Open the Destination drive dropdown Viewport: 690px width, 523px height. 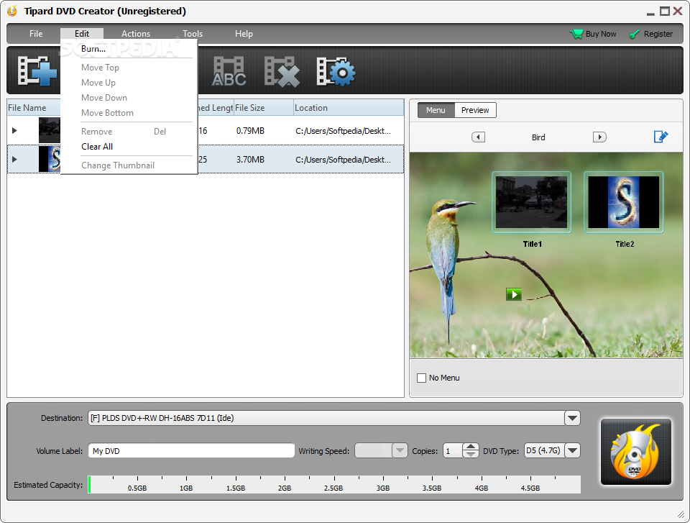point(573,418)
